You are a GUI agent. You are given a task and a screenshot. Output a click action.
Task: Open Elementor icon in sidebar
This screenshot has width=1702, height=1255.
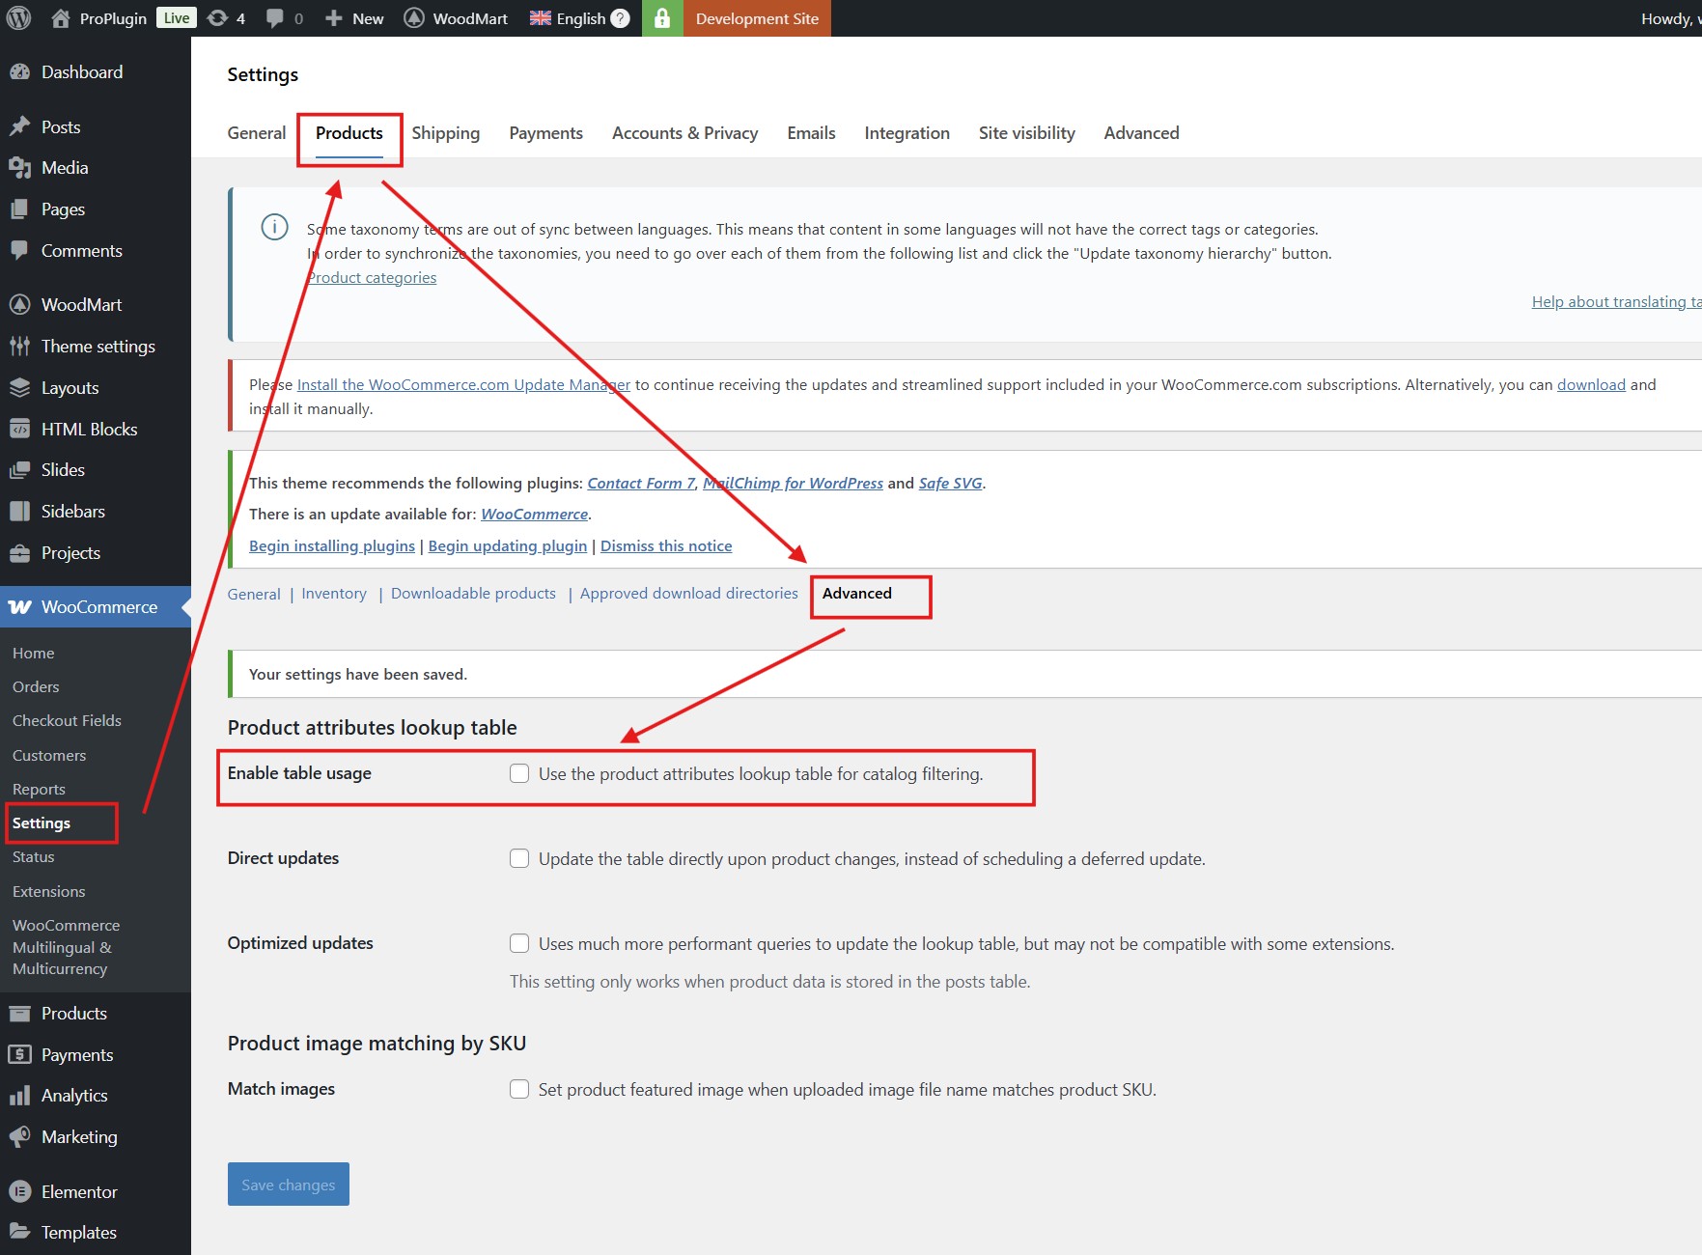point(20,1192)
